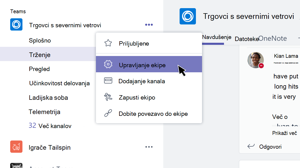Choose Upravljanje ekipe menu entry

click(x=149, y=64)
